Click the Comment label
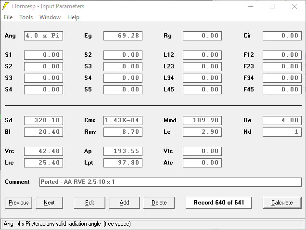The width and height of the screenshot is (306, 230). pyautogui.click(x=17, y=182)
